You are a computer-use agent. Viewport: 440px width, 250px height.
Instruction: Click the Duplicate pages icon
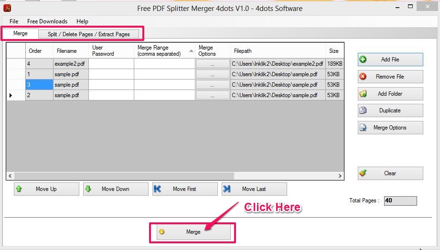tap(363, 110)
